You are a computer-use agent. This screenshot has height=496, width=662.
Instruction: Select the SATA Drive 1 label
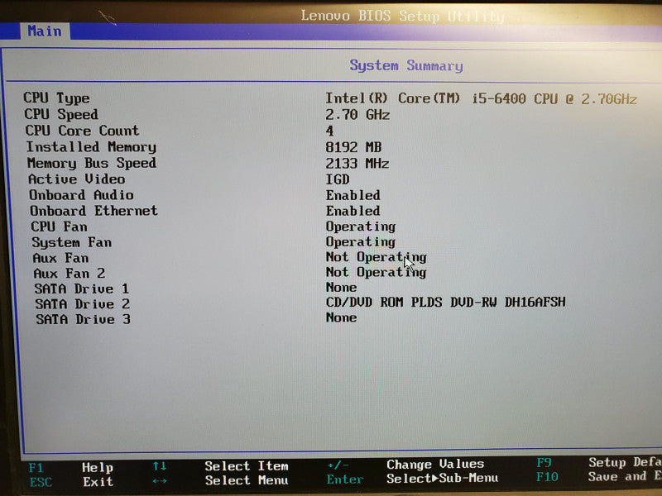82,289
